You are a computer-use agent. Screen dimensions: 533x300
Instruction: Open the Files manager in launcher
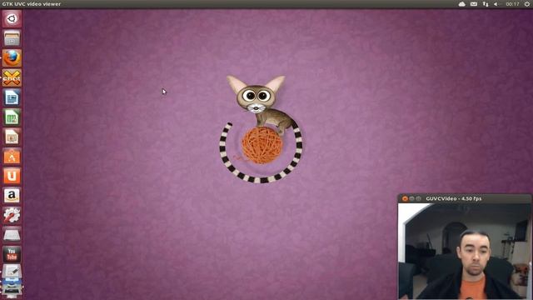(x=12, y=38)
